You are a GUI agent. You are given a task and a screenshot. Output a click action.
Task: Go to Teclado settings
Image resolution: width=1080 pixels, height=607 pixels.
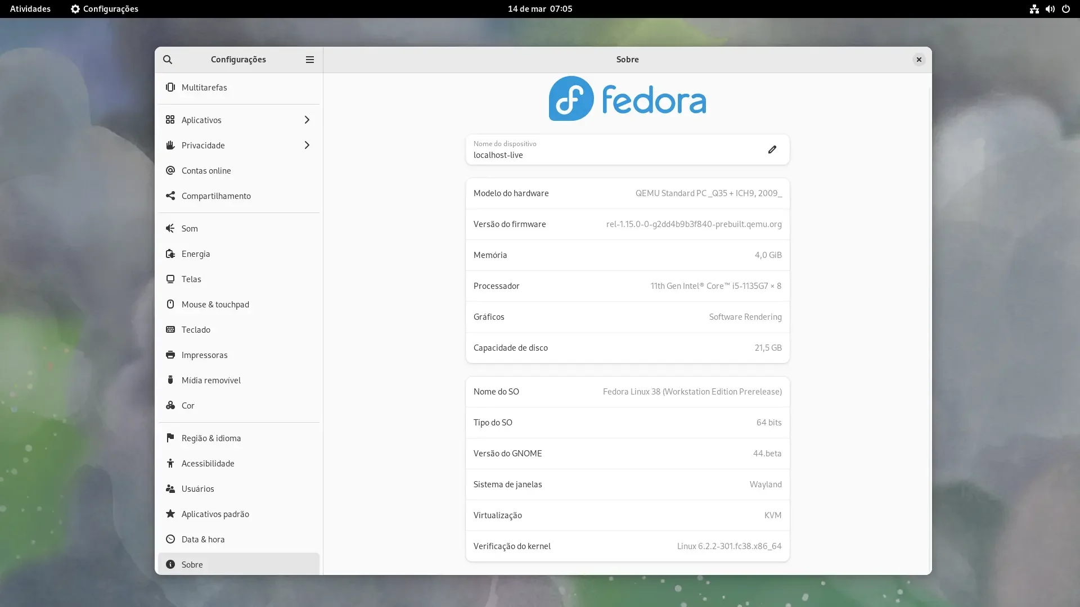click(238, 329)
